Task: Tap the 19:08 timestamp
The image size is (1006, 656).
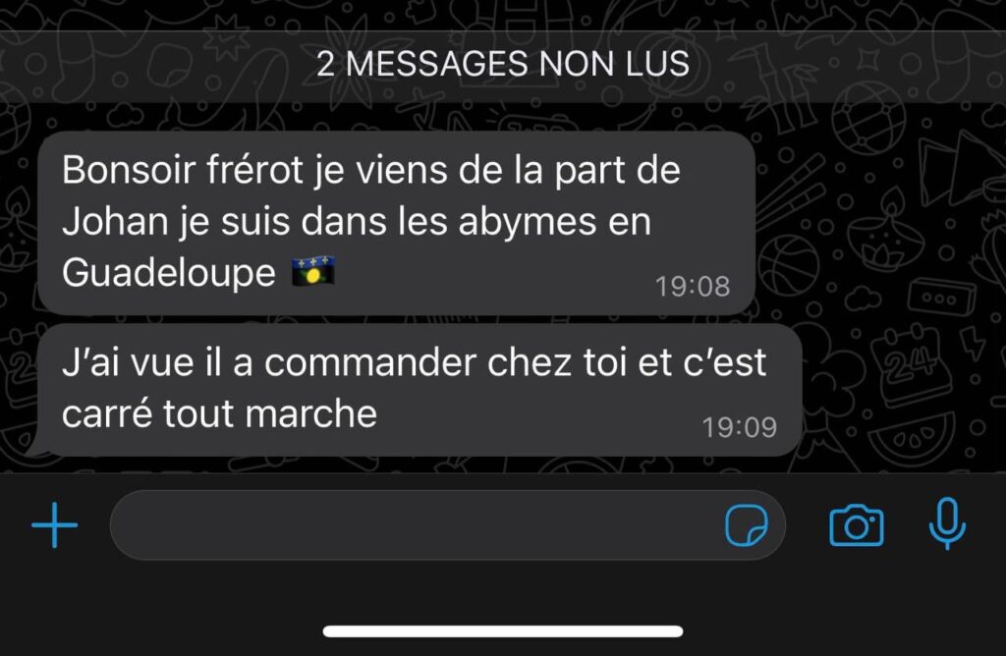Action: point(693,287)
